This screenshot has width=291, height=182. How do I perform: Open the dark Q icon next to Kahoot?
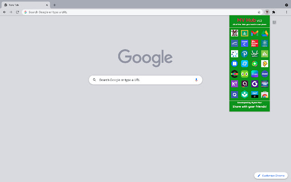[245, 84]
